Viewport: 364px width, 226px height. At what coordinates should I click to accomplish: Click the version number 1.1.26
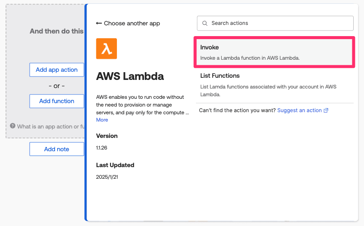coord(102,147)
